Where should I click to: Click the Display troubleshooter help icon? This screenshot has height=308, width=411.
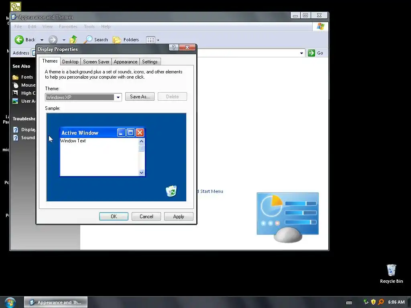click(x=16, y=130)
